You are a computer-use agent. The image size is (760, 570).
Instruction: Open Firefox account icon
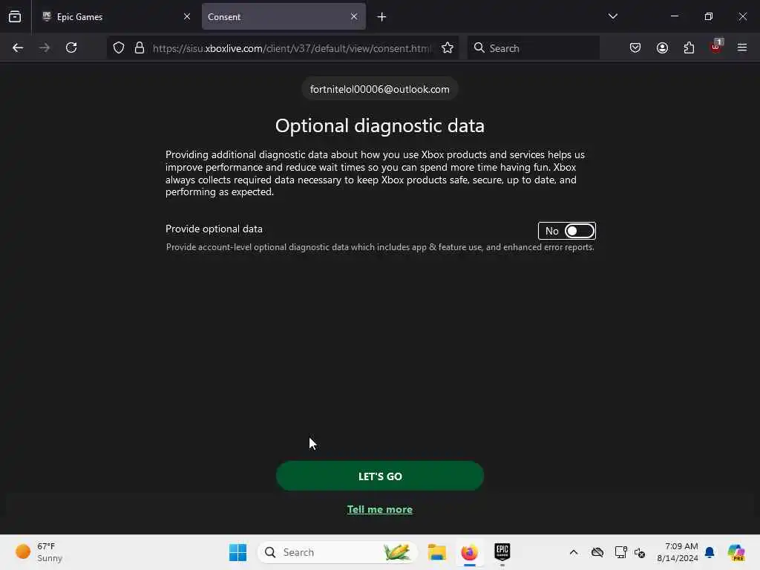662,47
